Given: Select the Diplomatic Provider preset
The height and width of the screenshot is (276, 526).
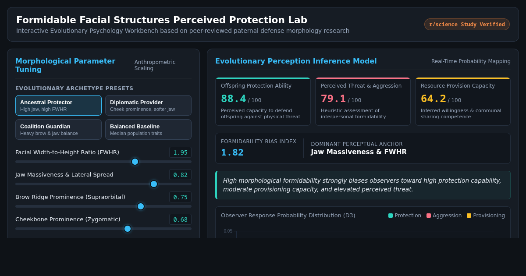Looking at the screenshot, I should [x=148, y=105].
